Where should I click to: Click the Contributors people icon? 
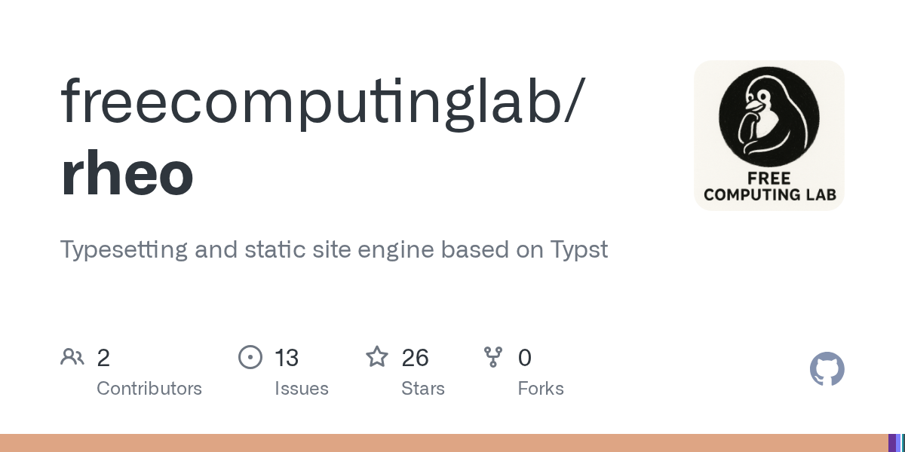(72, 357)
